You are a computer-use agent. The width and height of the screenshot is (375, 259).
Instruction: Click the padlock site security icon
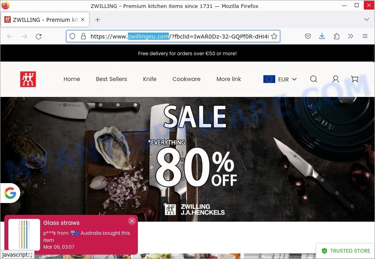click(83, 37)
